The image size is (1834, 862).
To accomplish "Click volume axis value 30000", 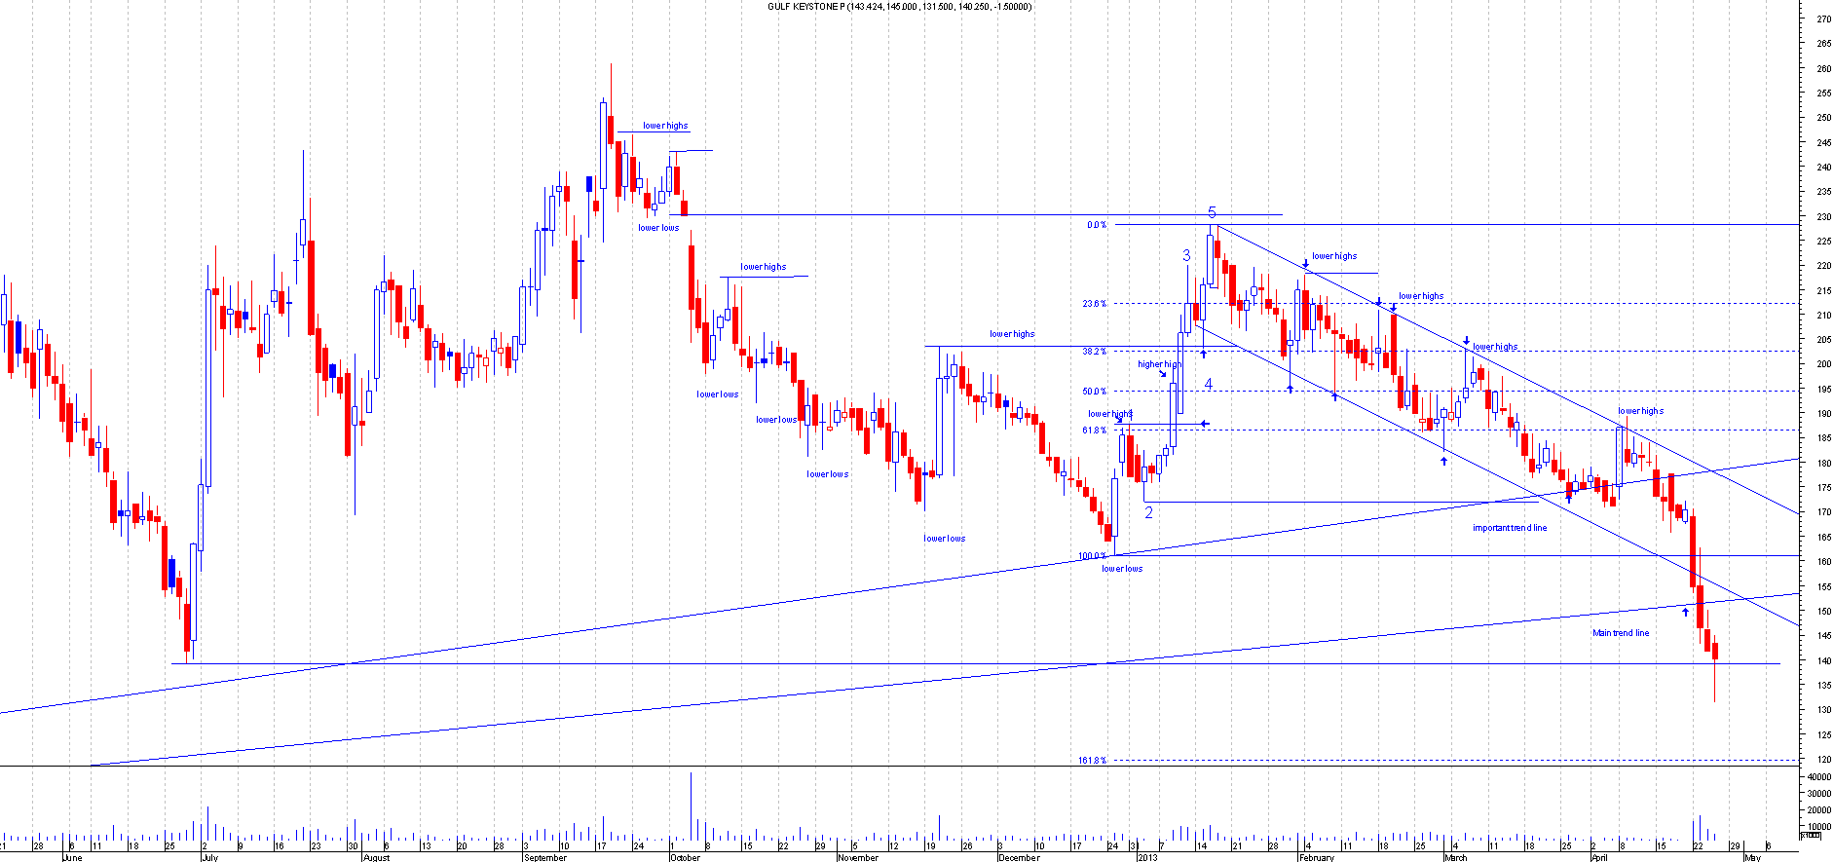I will [x=1819, y=794].
